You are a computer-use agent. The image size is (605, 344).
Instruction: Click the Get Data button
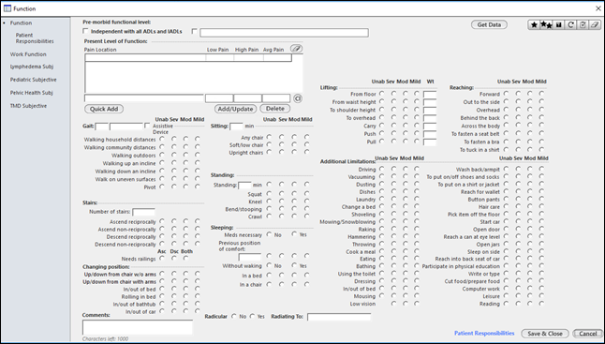point(489,24)
